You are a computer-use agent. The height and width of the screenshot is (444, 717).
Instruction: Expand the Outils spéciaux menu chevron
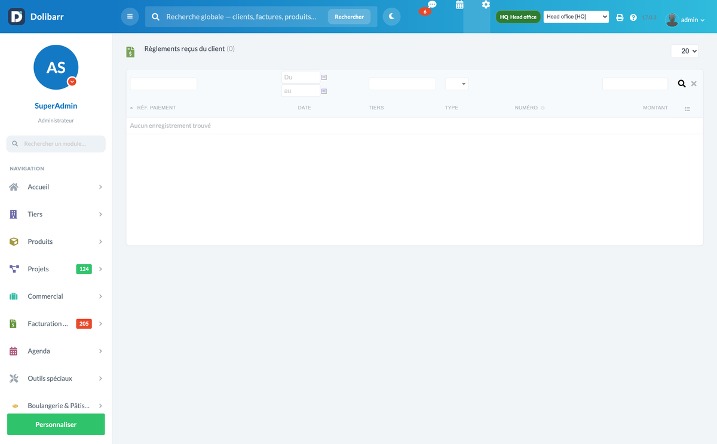coord(100,379)
